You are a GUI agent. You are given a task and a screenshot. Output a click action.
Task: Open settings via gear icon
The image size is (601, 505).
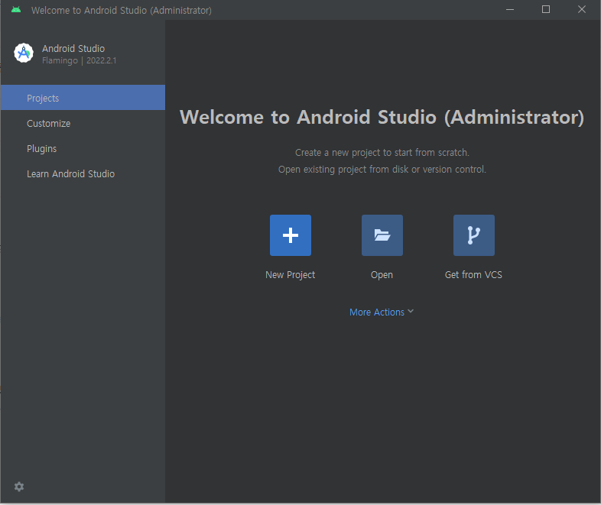(19, 487)
